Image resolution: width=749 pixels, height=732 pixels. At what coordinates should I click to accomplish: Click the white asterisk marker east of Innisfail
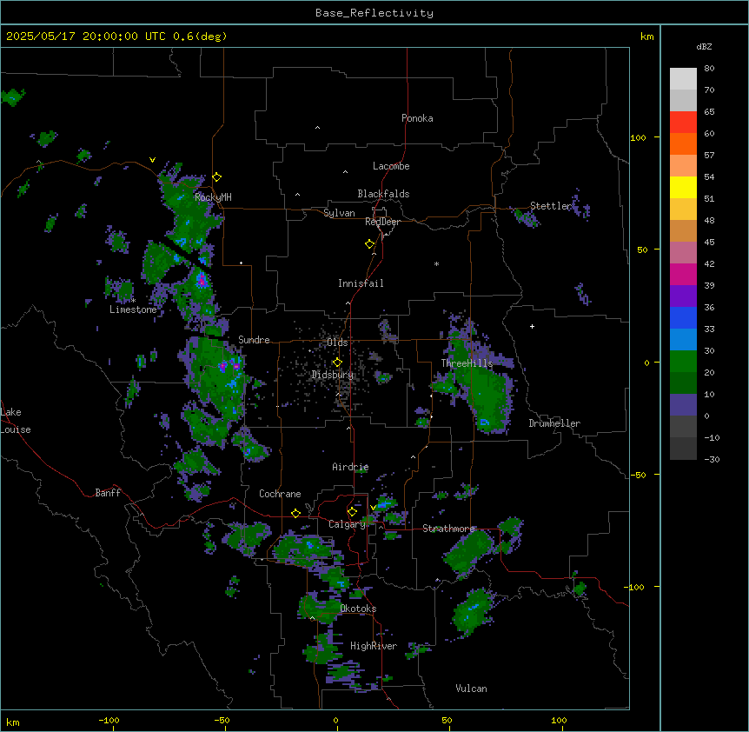coord(436,263)
